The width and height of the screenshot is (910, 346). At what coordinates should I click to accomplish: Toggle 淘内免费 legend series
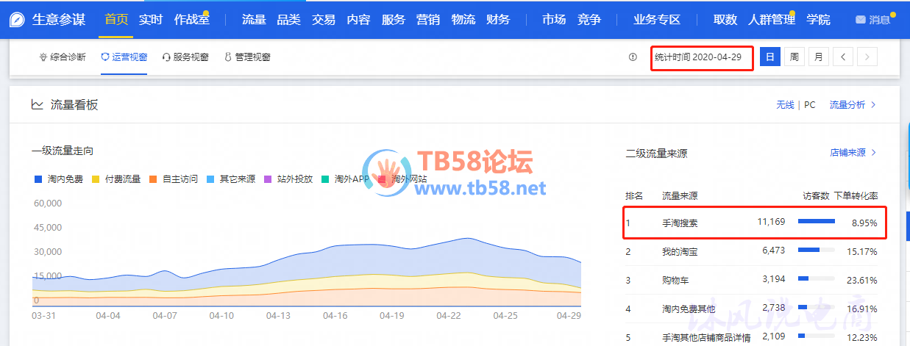[x=59, y=179]
